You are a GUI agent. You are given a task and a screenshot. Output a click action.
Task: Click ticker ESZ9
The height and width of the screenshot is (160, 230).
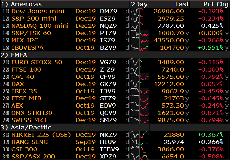108,18
